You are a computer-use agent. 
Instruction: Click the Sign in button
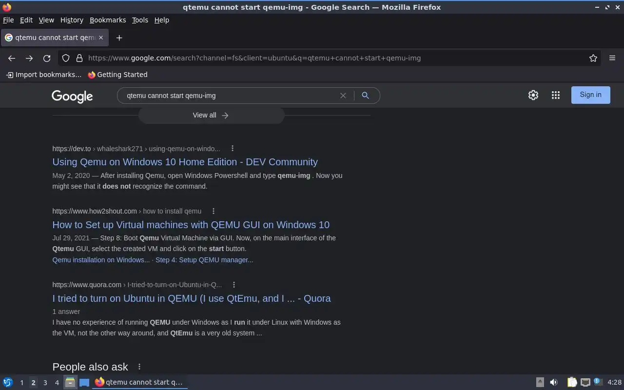click(x=590, y=95)
